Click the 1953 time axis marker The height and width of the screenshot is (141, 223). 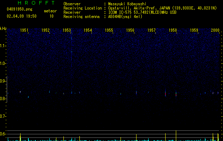[x=67, y=30]
